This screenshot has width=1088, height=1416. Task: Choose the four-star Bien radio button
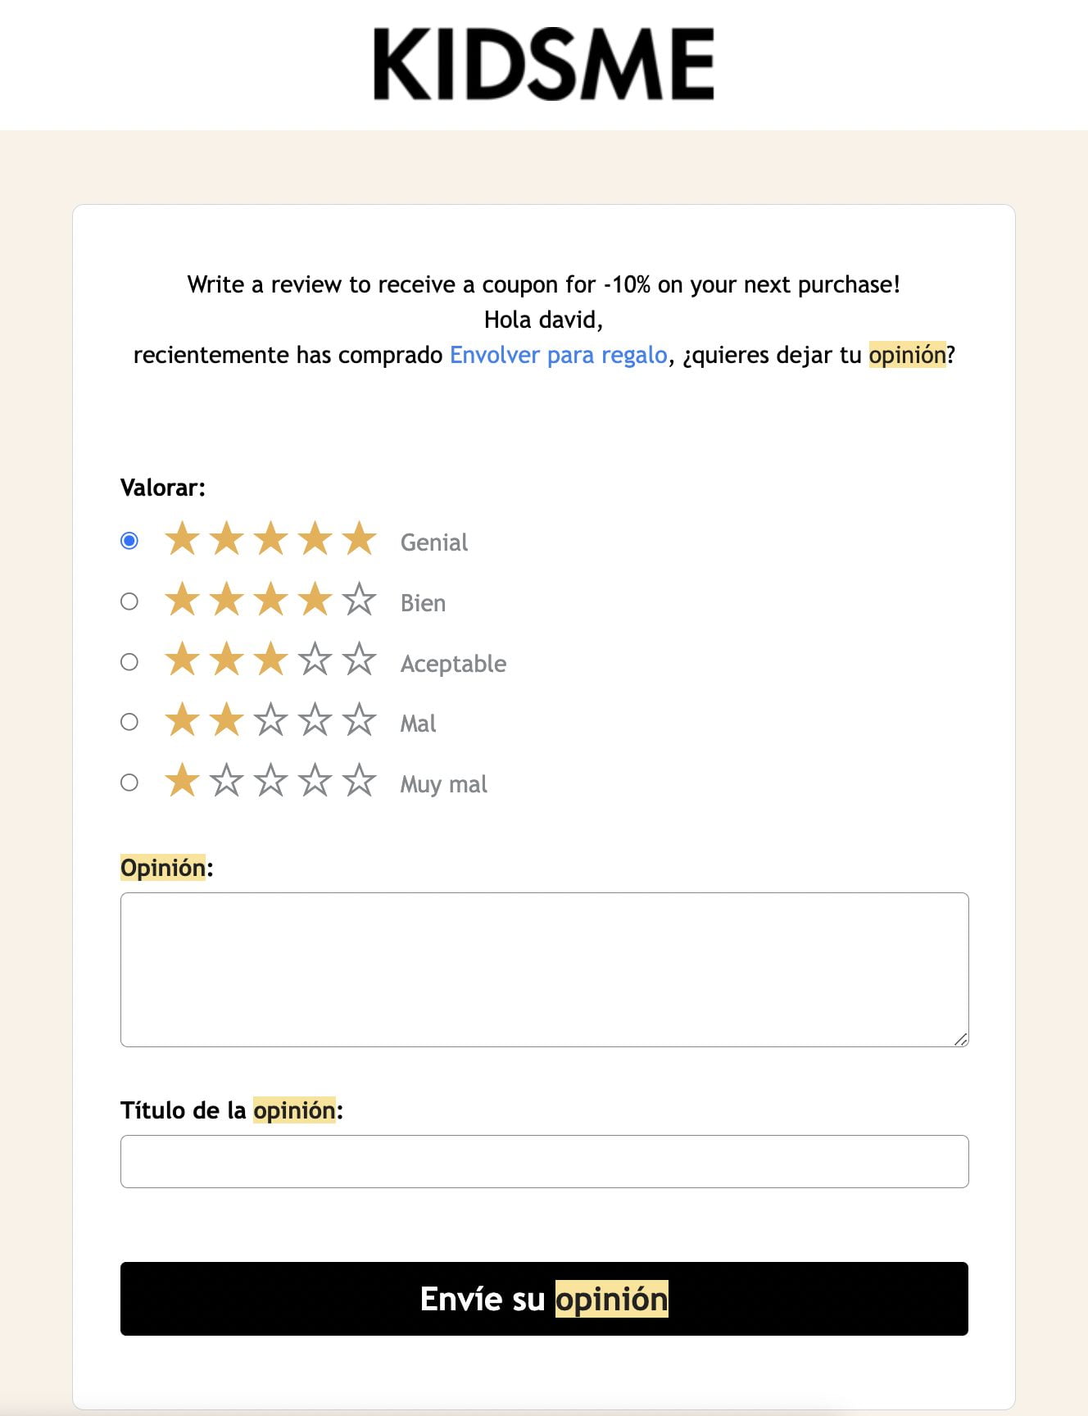[x=129, y=601]
